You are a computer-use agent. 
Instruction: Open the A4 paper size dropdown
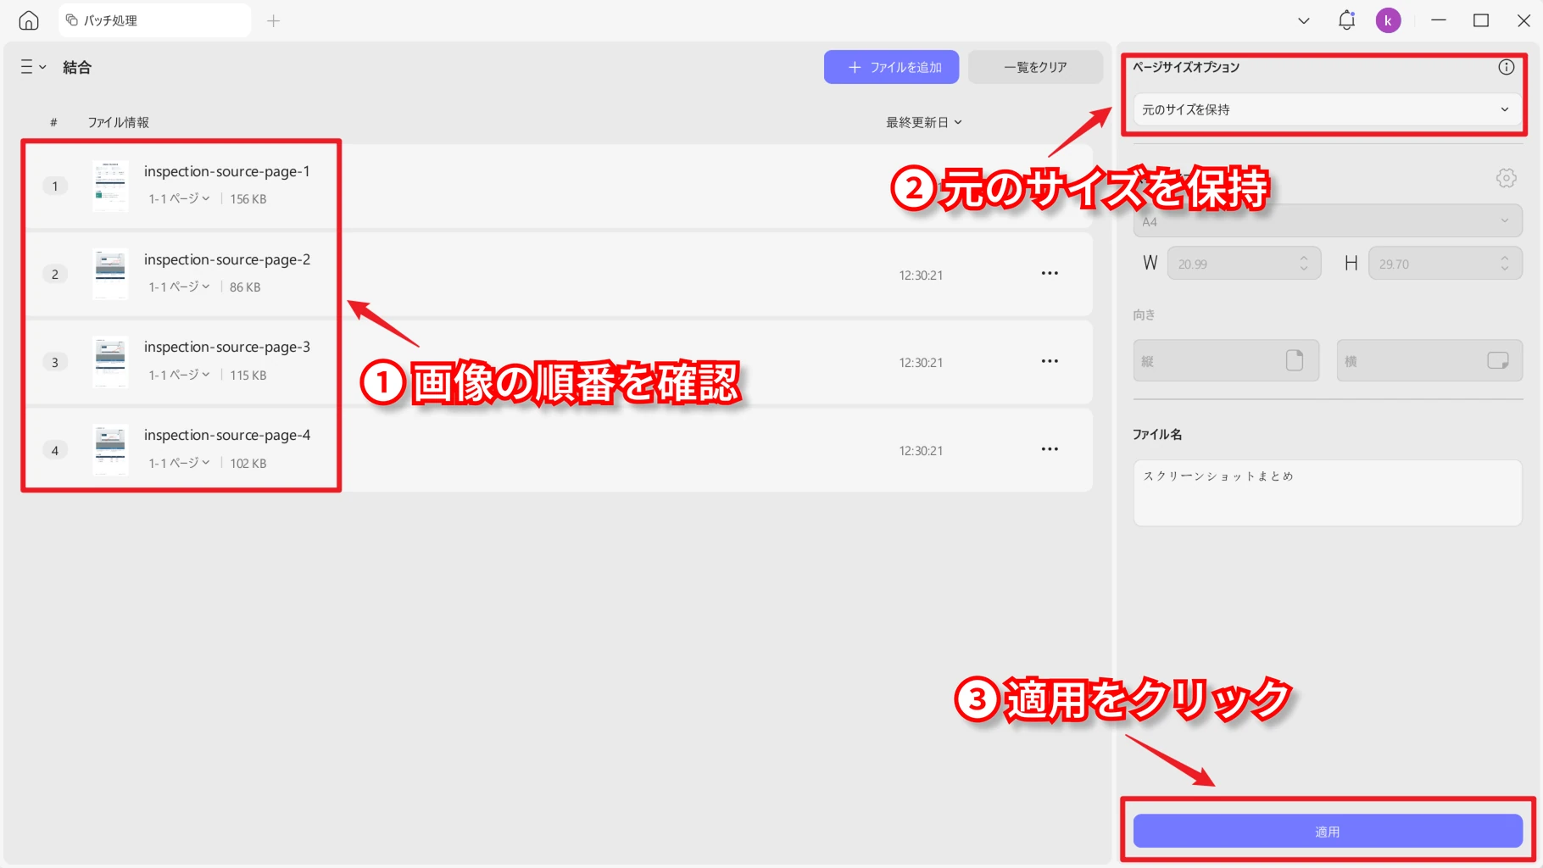click(1328, 221)
